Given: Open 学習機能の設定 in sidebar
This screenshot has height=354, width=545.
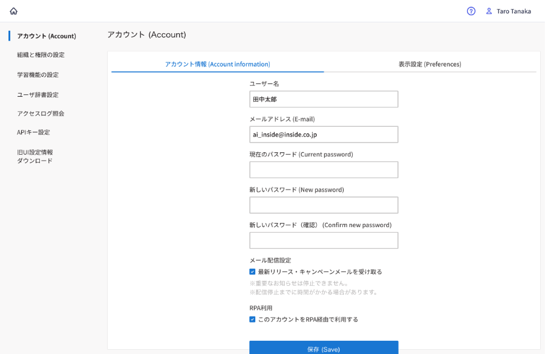Looking at the screenshot, I should point(38,75).
